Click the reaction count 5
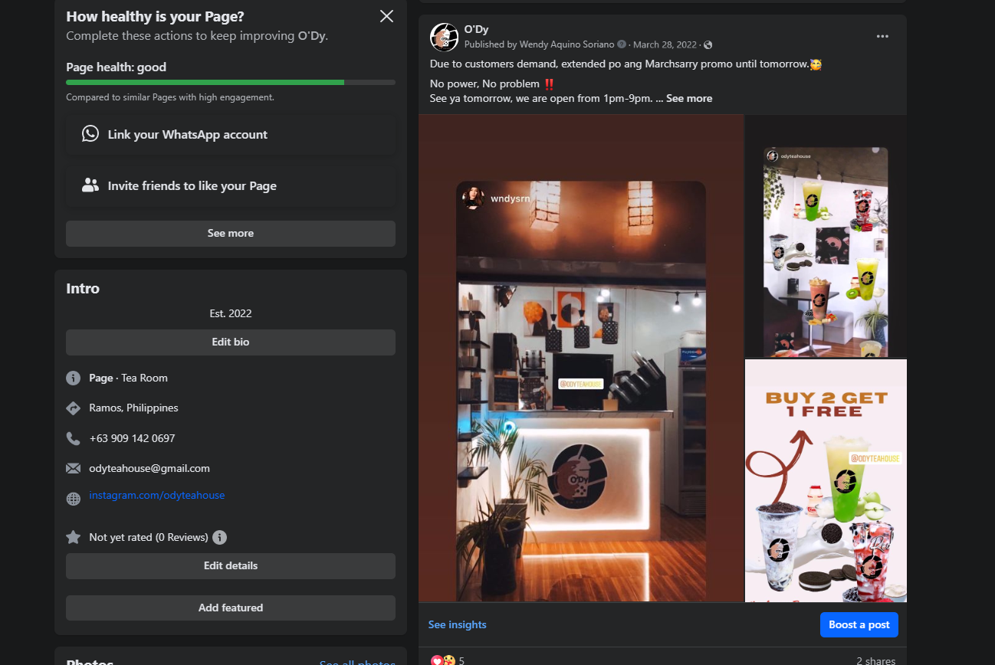Screen dimensions: 995x665 [461, 660]
